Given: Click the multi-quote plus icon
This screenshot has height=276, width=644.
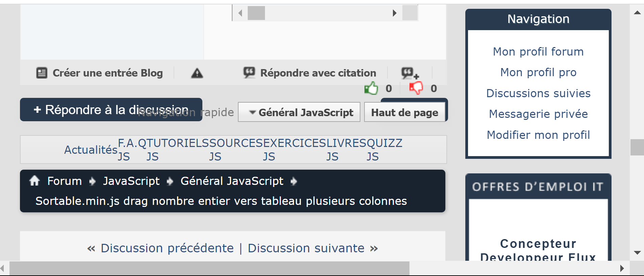Looking at the screenshot, I should click(x=410, y=73).
